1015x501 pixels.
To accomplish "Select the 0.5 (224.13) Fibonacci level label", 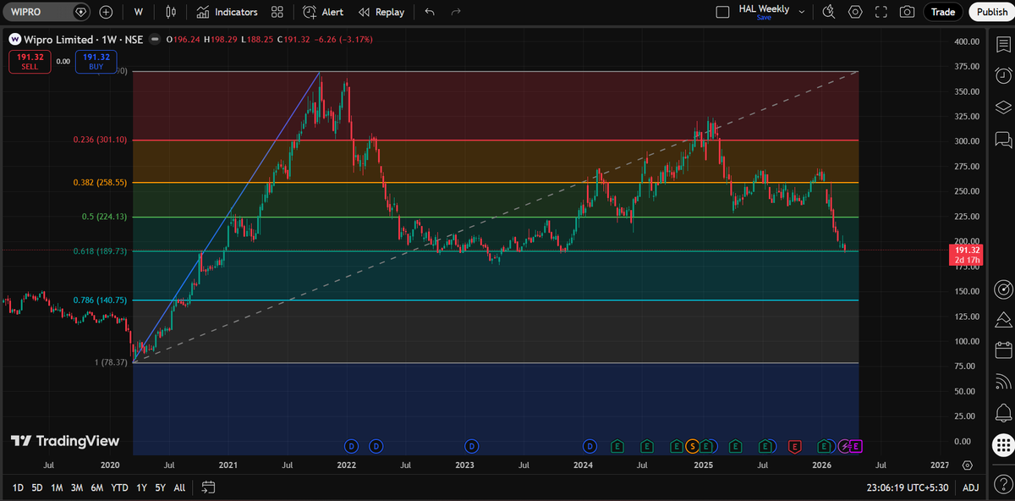I will [105, 217].
